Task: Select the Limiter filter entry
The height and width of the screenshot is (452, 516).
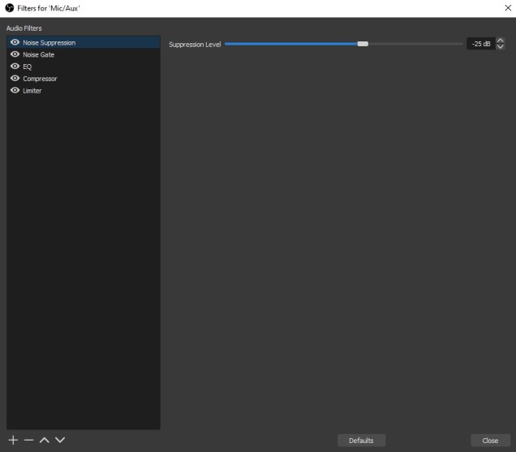Action: tap(32, 91)
